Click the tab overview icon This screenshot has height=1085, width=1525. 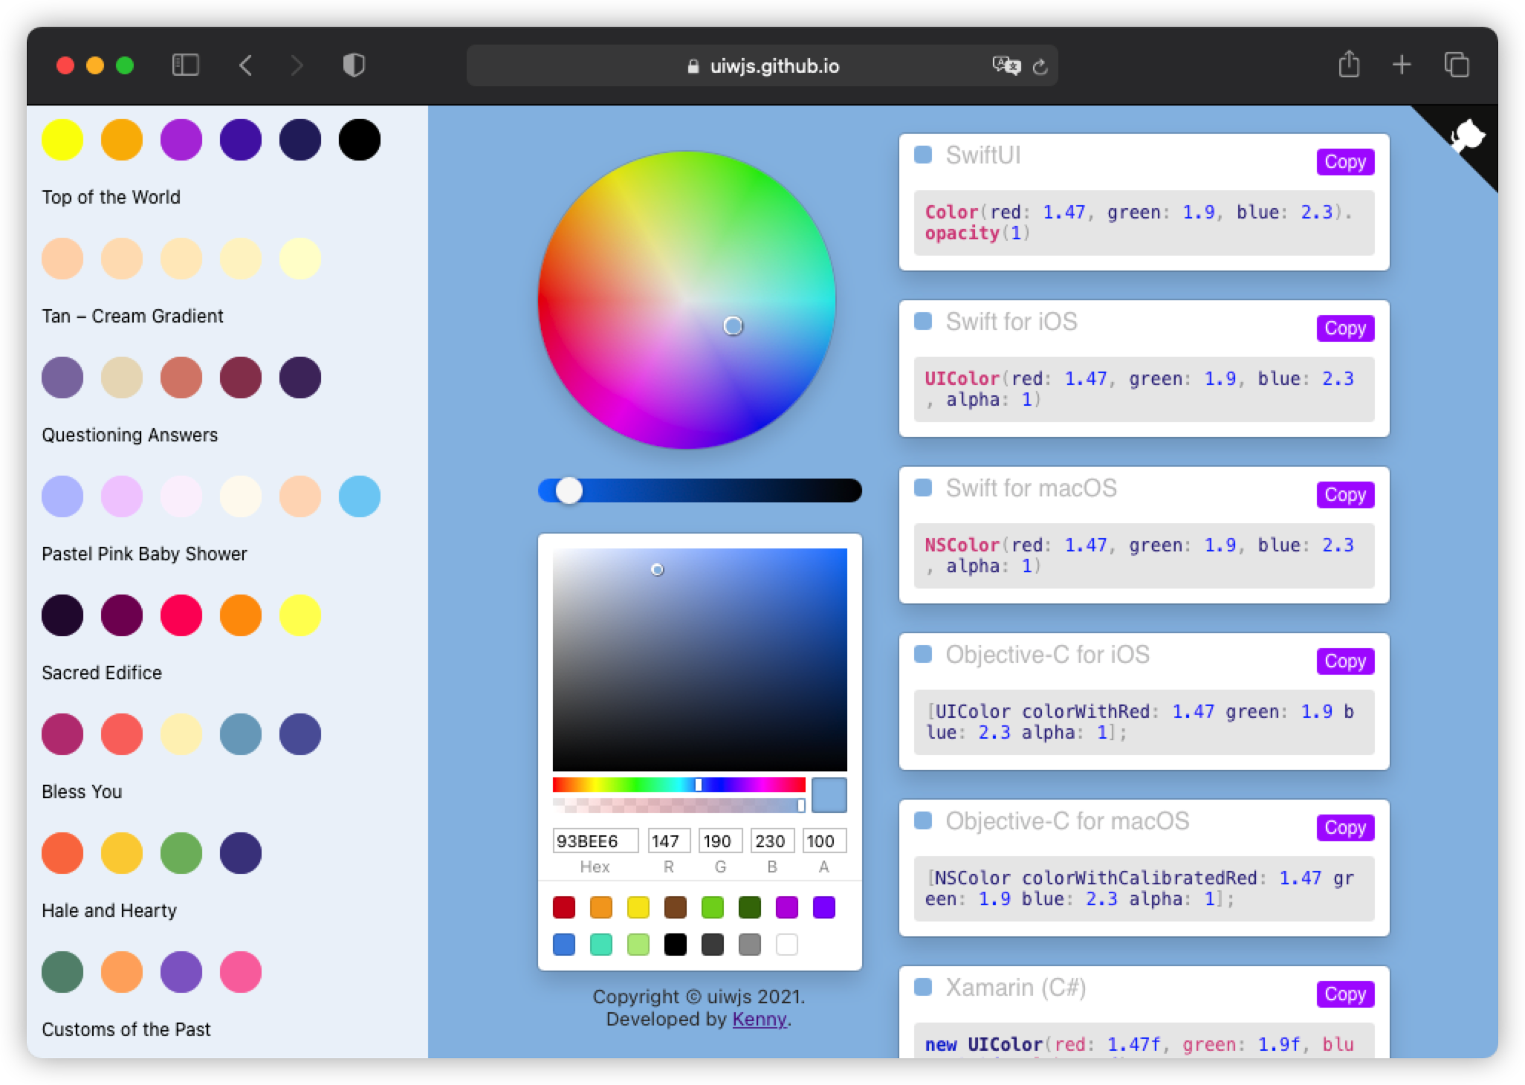click(1456, 65)
